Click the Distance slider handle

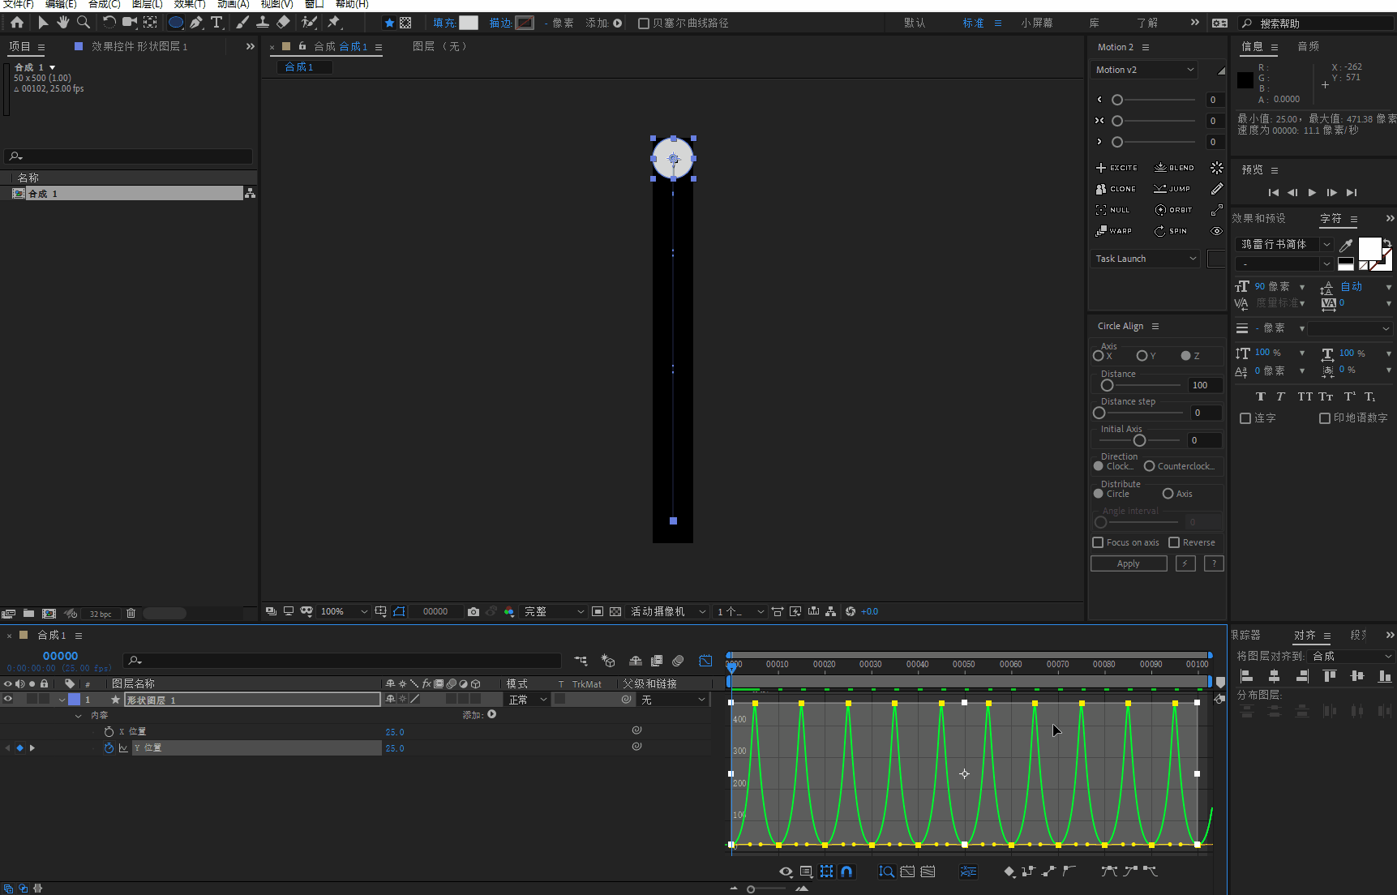(1107, 386)
